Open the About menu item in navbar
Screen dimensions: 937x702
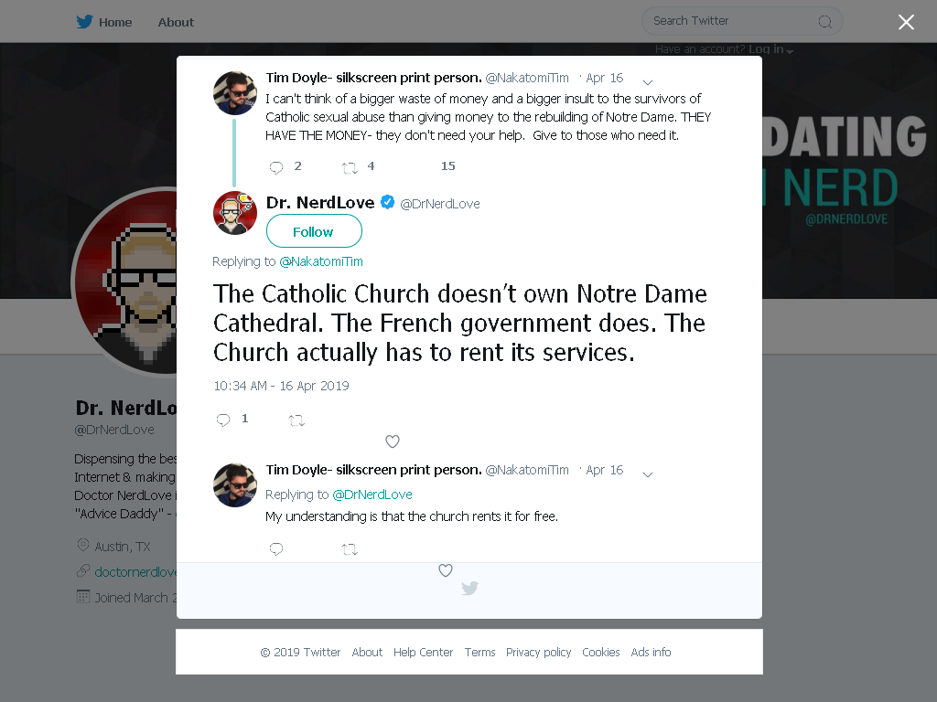[176, 22]
